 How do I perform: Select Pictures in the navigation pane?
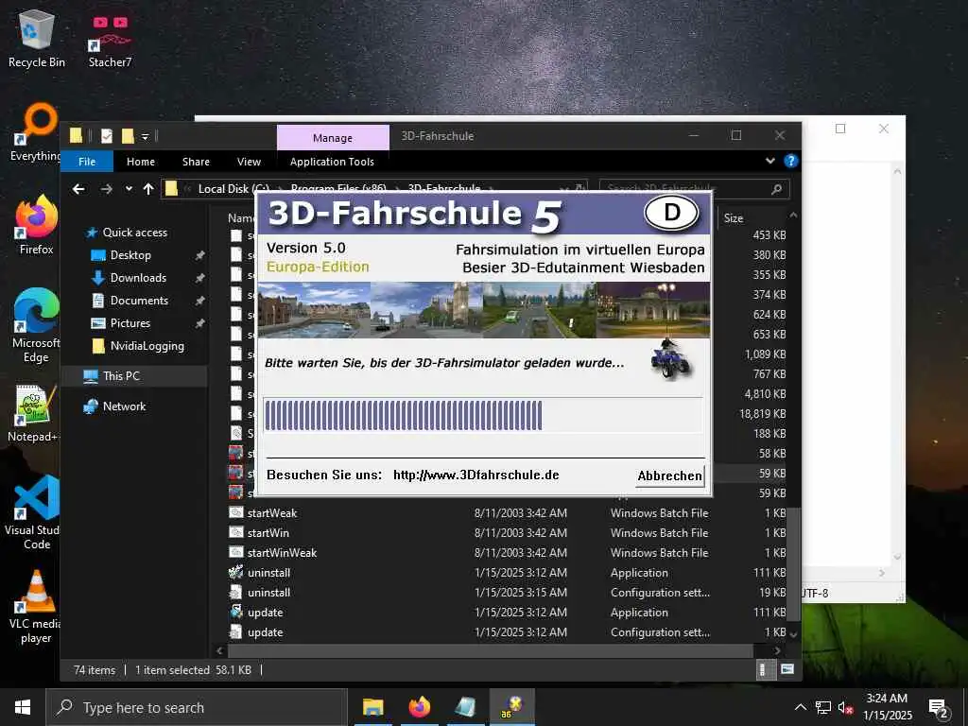[x=130, y=323]
